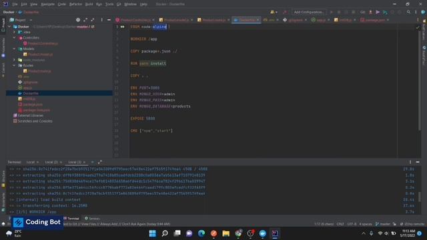Image resolution: width=427 pixels, height=240 pixels.
Task: Open the Navigate menu
Action: tap(47, 4)
